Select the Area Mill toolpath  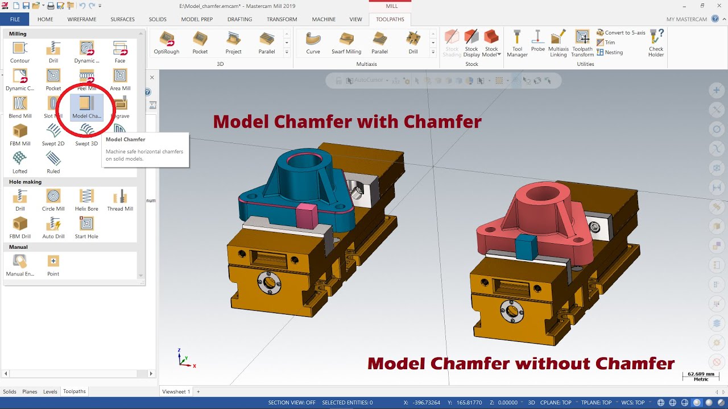coord(119,80)
